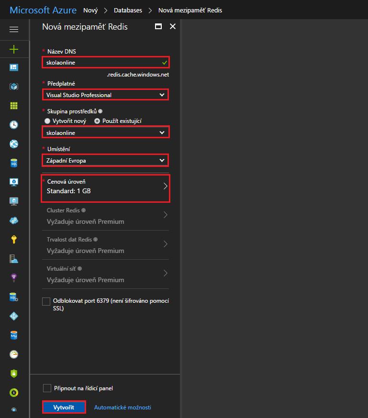Click info icon next to Virtuální síť
368x418 pixels.
(x=79, y=268)
